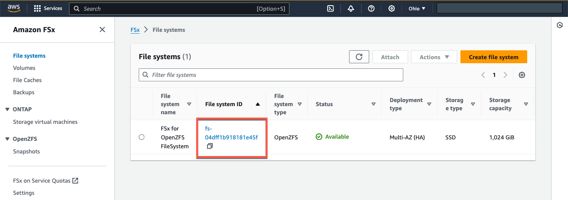Open file system fs-04dff1b918181e45f link
The height and width of the screenshot is (200, 568).
pos(231,133)
